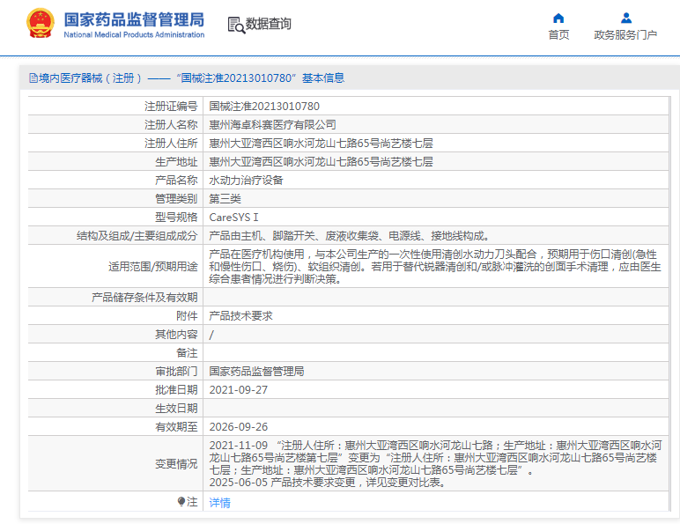Open the 详情 link

(x=220, y=503)
